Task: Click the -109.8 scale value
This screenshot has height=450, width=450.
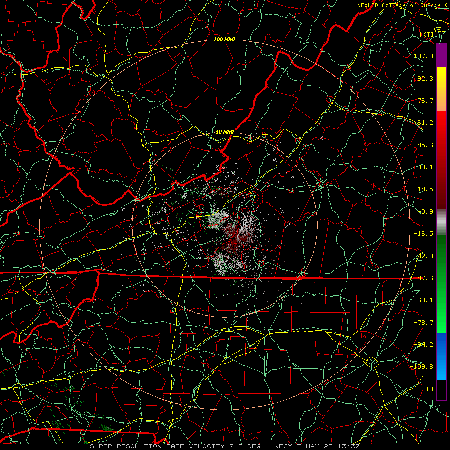Action: [x=421, y=367]
